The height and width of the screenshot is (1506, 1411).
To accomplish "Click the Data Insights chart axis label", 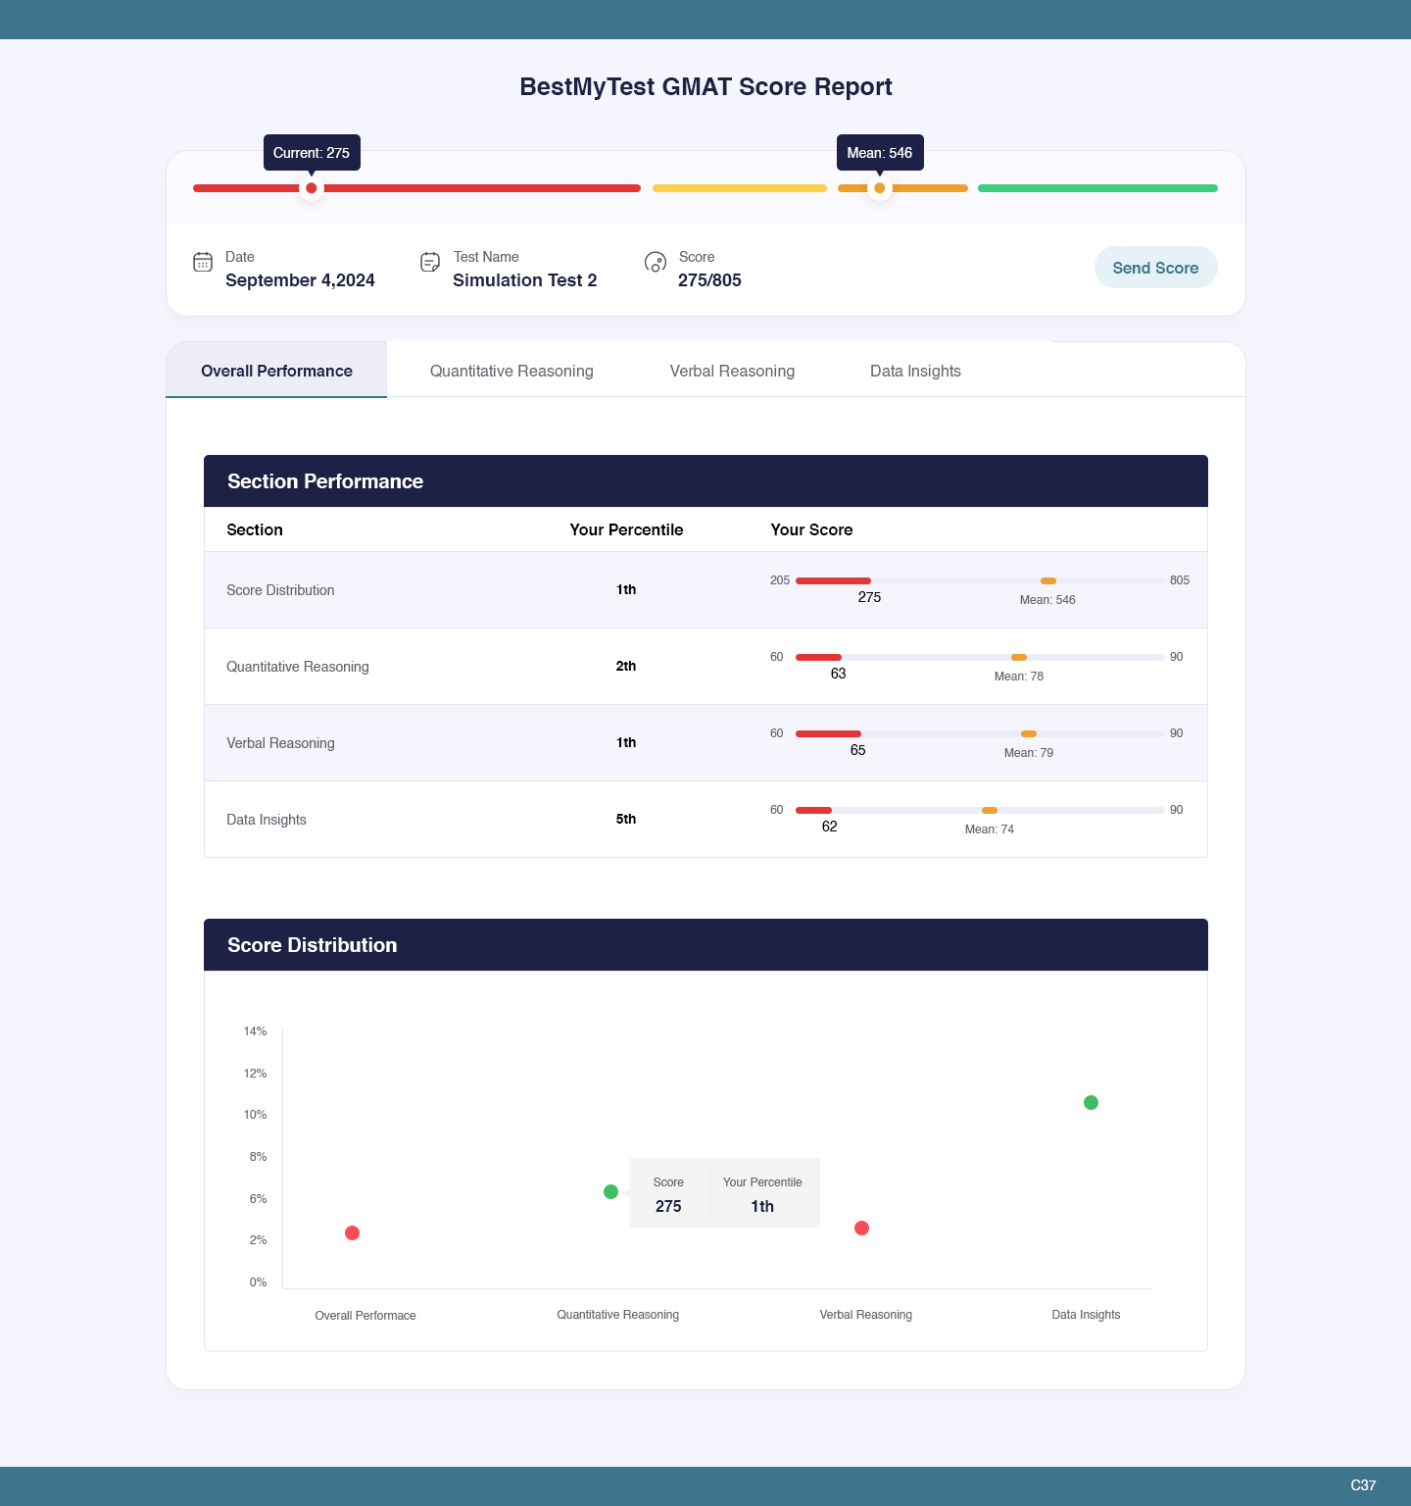I will tap(1086, 1315).
